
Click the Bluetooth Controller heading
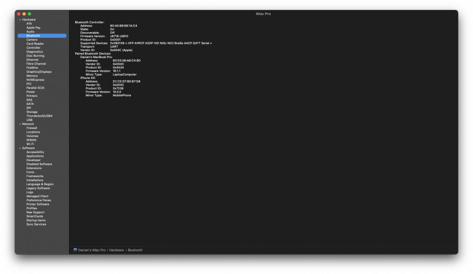point(89,22)
